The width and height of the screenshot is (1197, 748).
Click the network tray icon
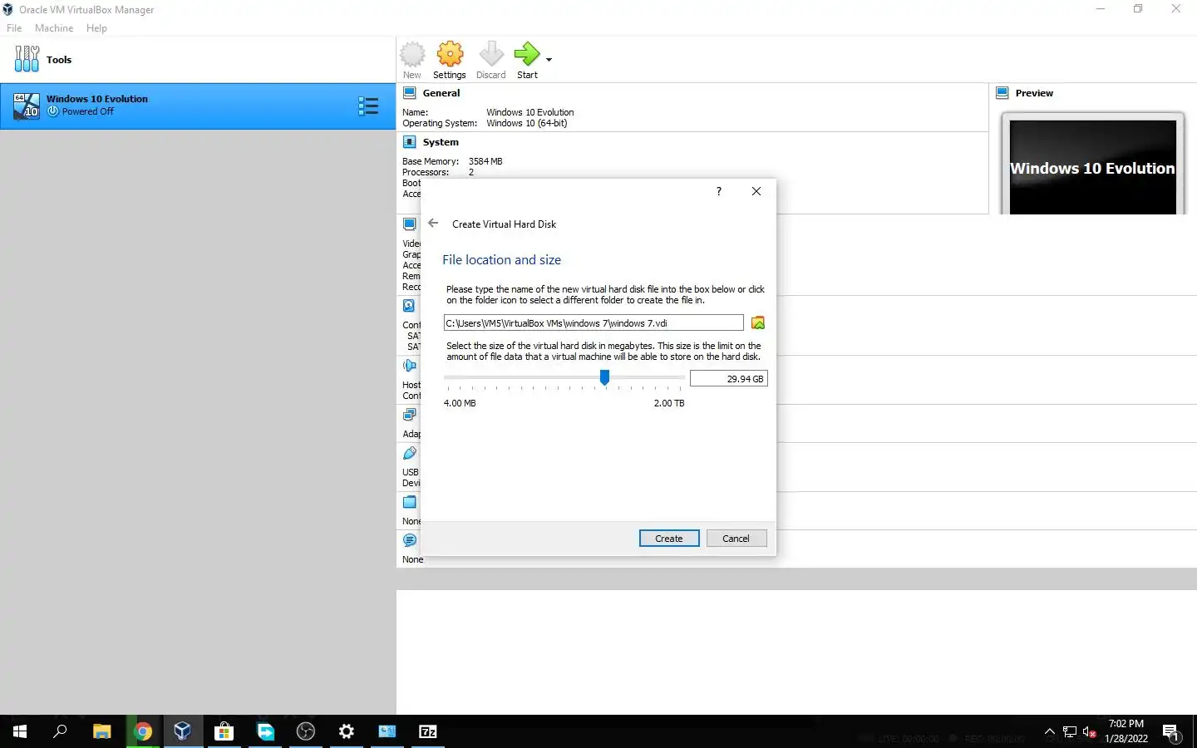pos(1070,732)
